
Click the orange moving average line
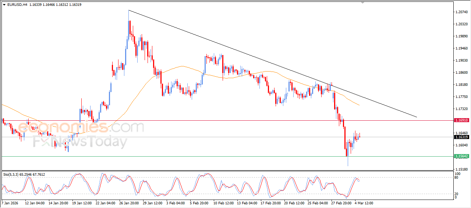(x=180, y=66)
